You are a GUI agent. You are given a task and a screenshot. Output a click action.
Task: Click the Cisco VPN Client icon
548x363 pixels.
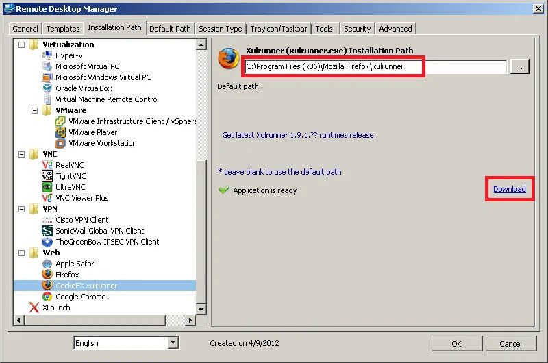click(47, 220)
